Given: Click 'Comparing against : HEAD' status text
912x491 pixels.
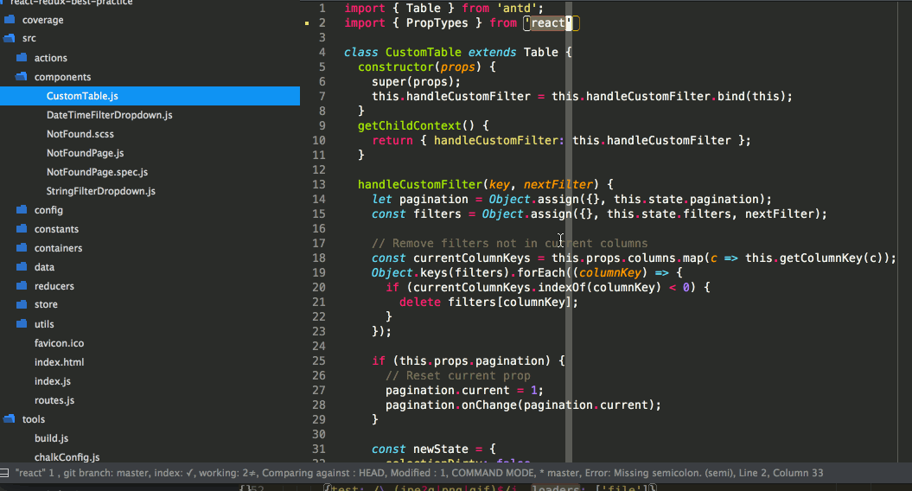Looking at the screenshot, I should [x=323, y=473].
